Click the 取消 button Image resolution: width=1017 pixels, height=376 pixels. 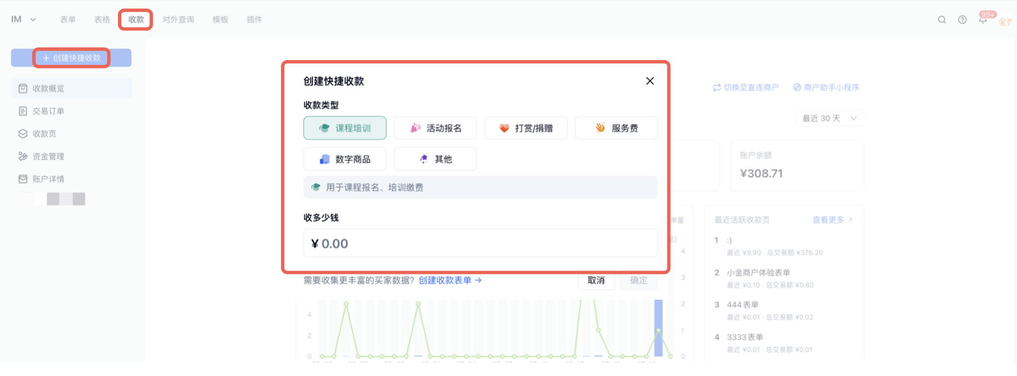click(x=596, y=280)
